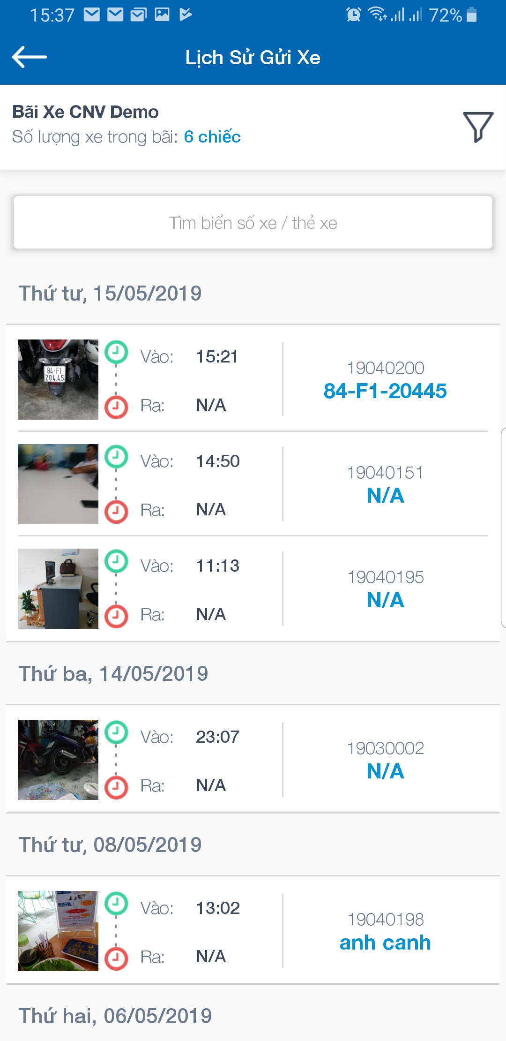The height and width of the screenshot is (1041, 506).
Task: Open the 23:07 motorbike photo thumbnail
Action: (x=58, y=760)
